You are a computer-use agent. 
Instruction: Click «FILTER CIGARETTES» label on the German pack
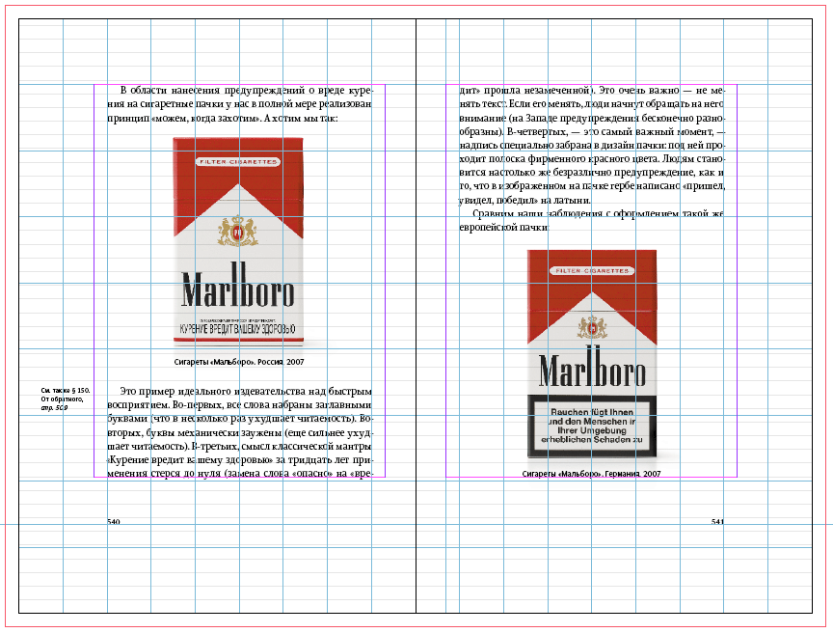point(590,273)
